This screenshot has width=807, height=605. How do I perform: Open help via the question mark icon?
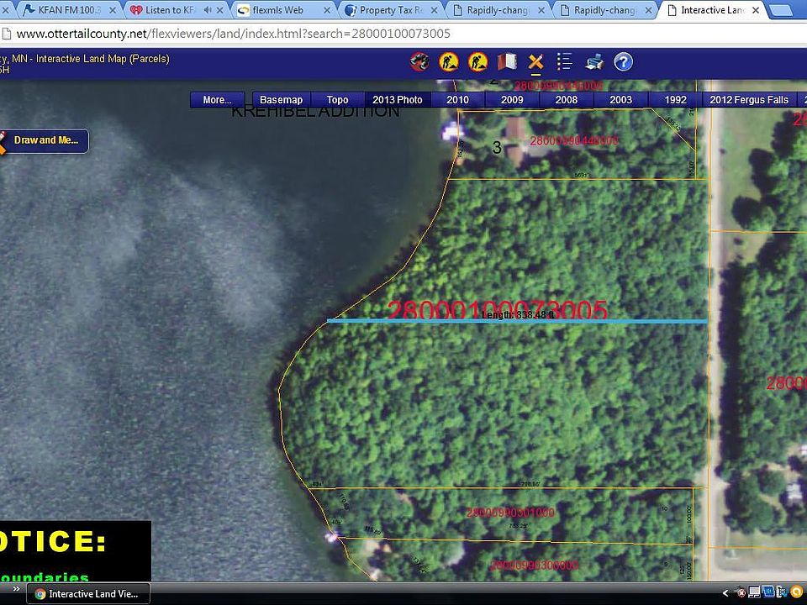click(623, 62)
